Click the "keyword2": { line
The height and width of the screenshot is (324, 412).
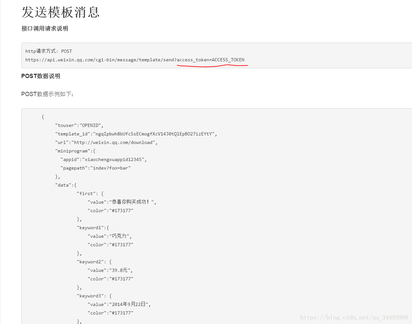click(94, 262)
